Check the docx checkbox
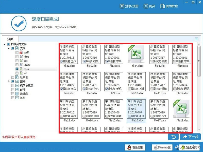The image size is (203, 152). click(x=17, y=65)
